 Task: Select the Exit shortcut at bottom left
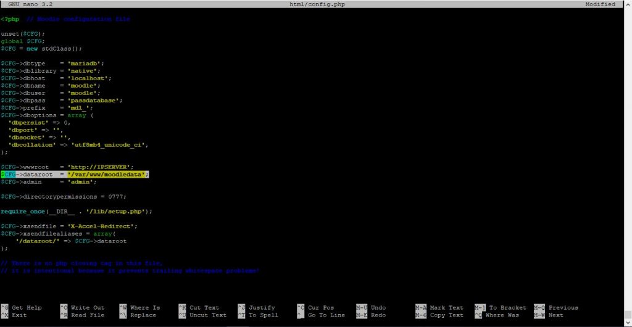pos(19,315)
